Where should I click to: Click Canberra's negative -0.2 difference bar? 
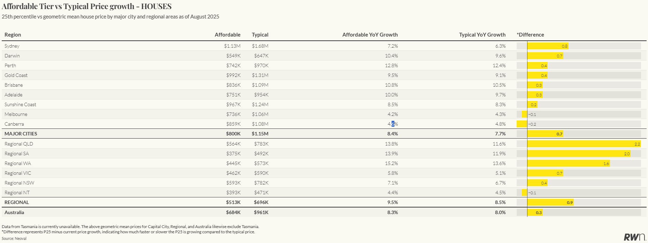(x=522, y=124)
